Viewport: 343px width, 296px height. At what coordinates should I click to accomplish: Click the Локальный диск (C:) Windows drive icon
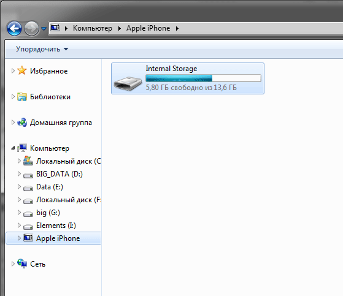(28, 161)
